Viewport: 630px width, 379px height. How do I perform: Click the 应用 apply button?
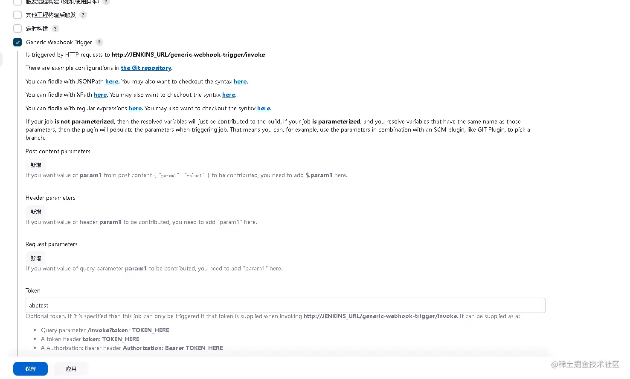click(71, 369)
